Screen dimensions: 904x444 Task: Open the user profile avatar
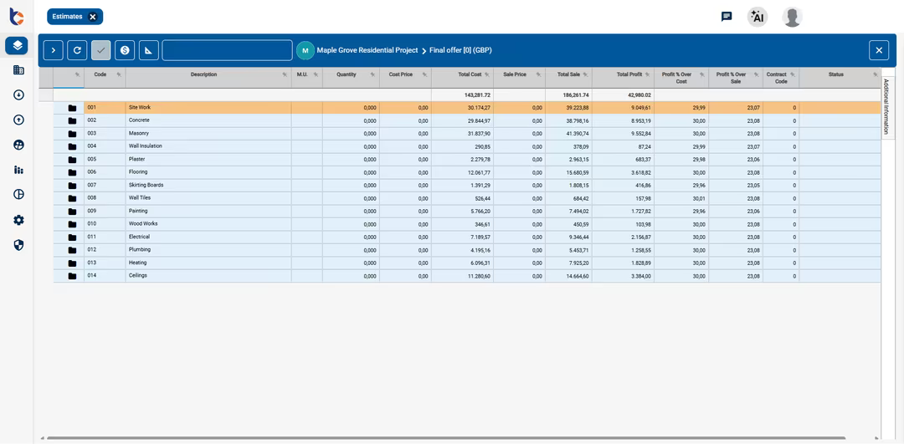(792, 18)
